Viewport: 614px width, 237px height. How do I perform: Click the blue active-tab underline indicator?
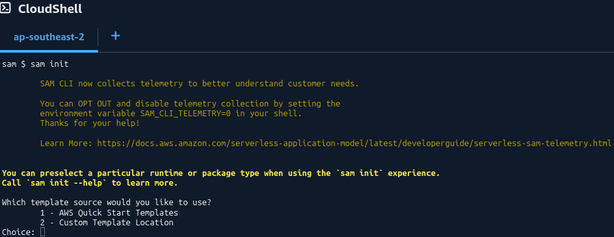pos(49,51)
